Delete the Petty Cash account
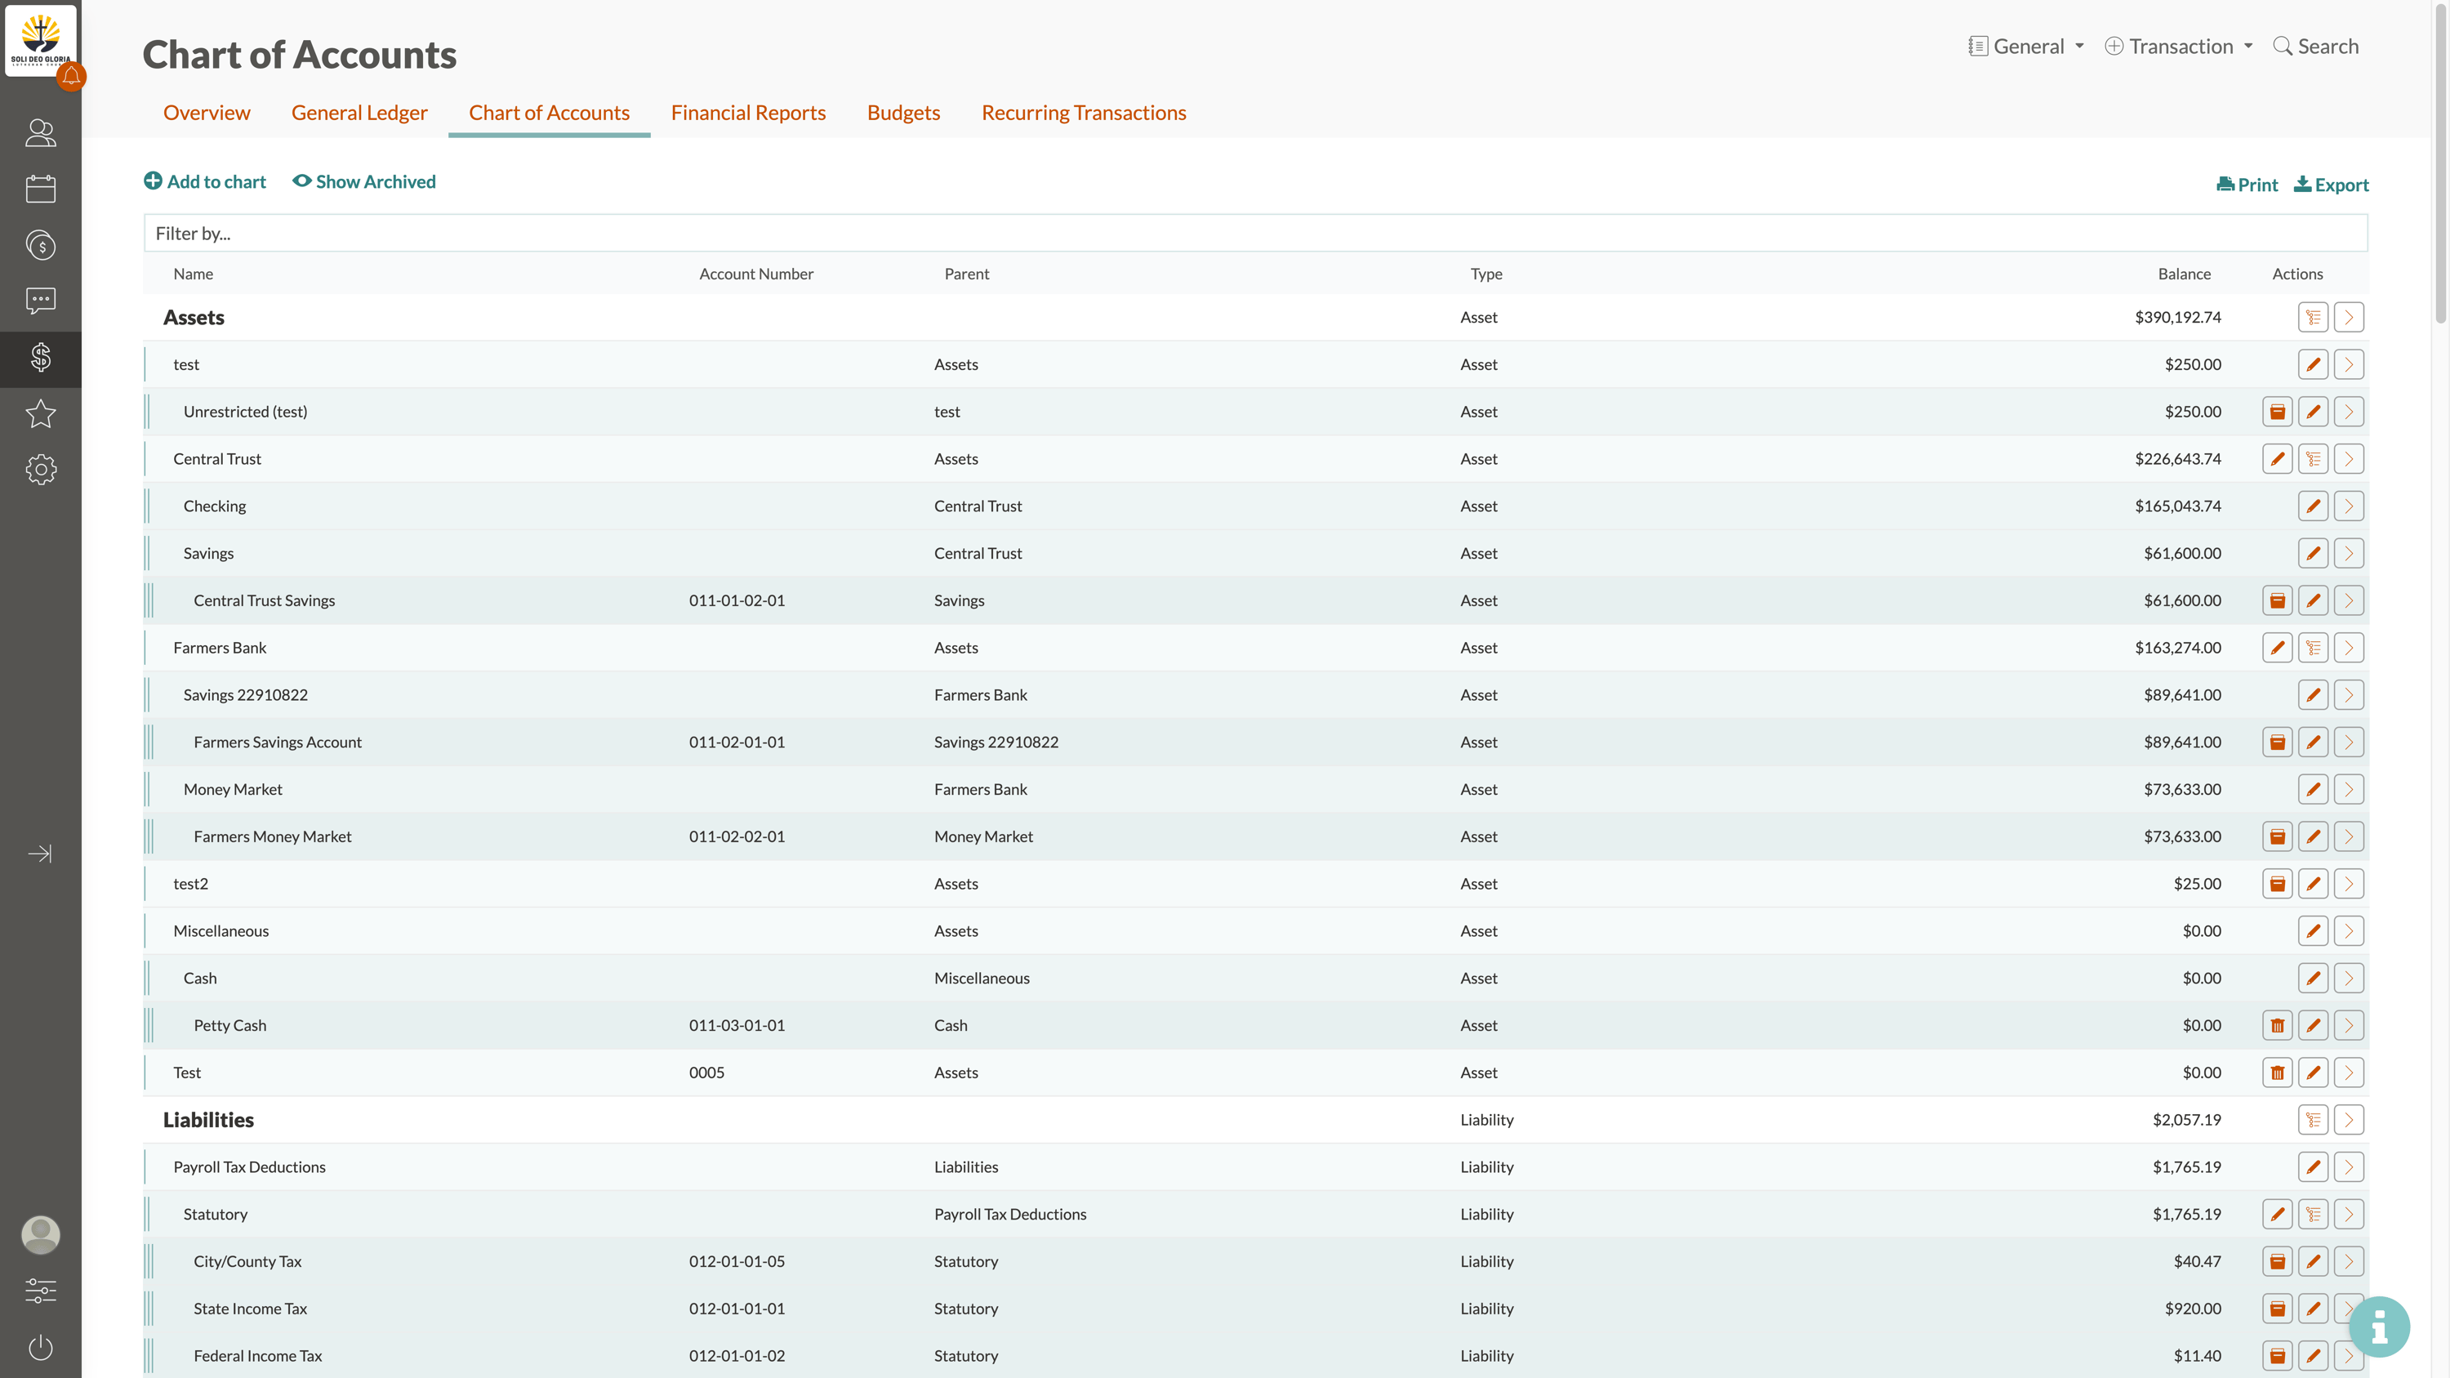2450x1378 pixels. (x=2277, y=1025)
